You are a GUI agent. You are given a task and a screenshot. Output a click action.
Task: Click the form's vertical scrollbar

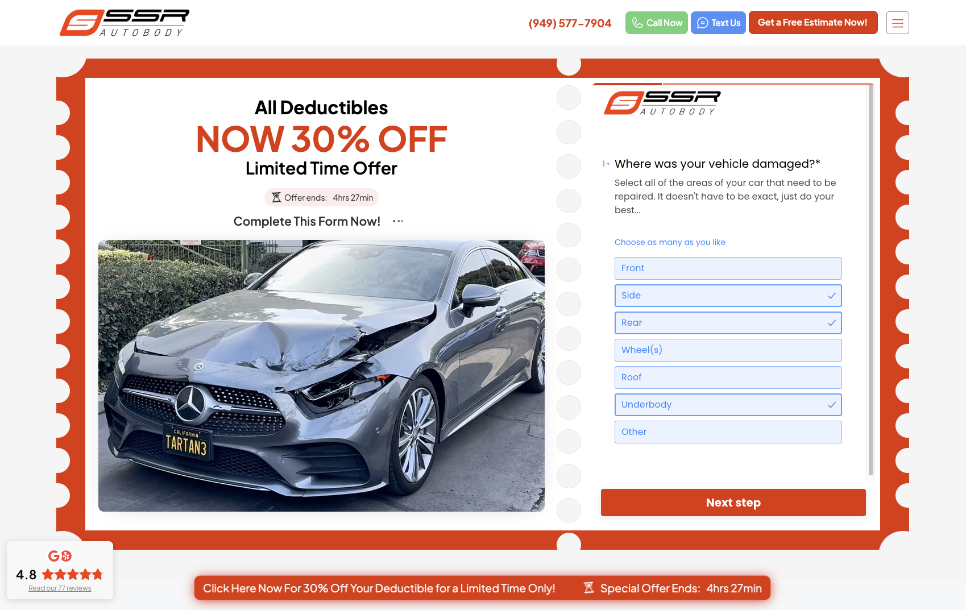870,280
